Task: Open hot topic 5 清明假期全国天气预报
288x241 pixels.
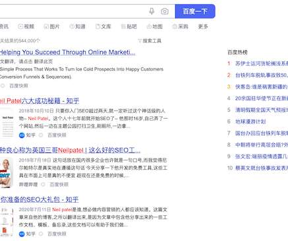Action: (x=262, y=110)
